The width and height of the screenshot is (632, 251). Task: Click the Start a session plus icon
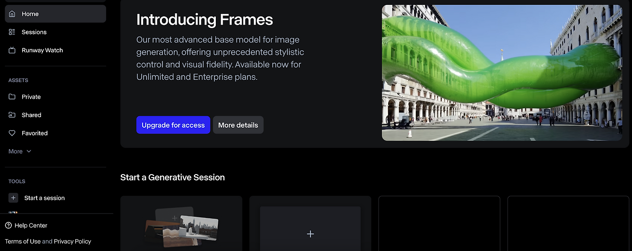pyautogui.click(x=13, y=198)
